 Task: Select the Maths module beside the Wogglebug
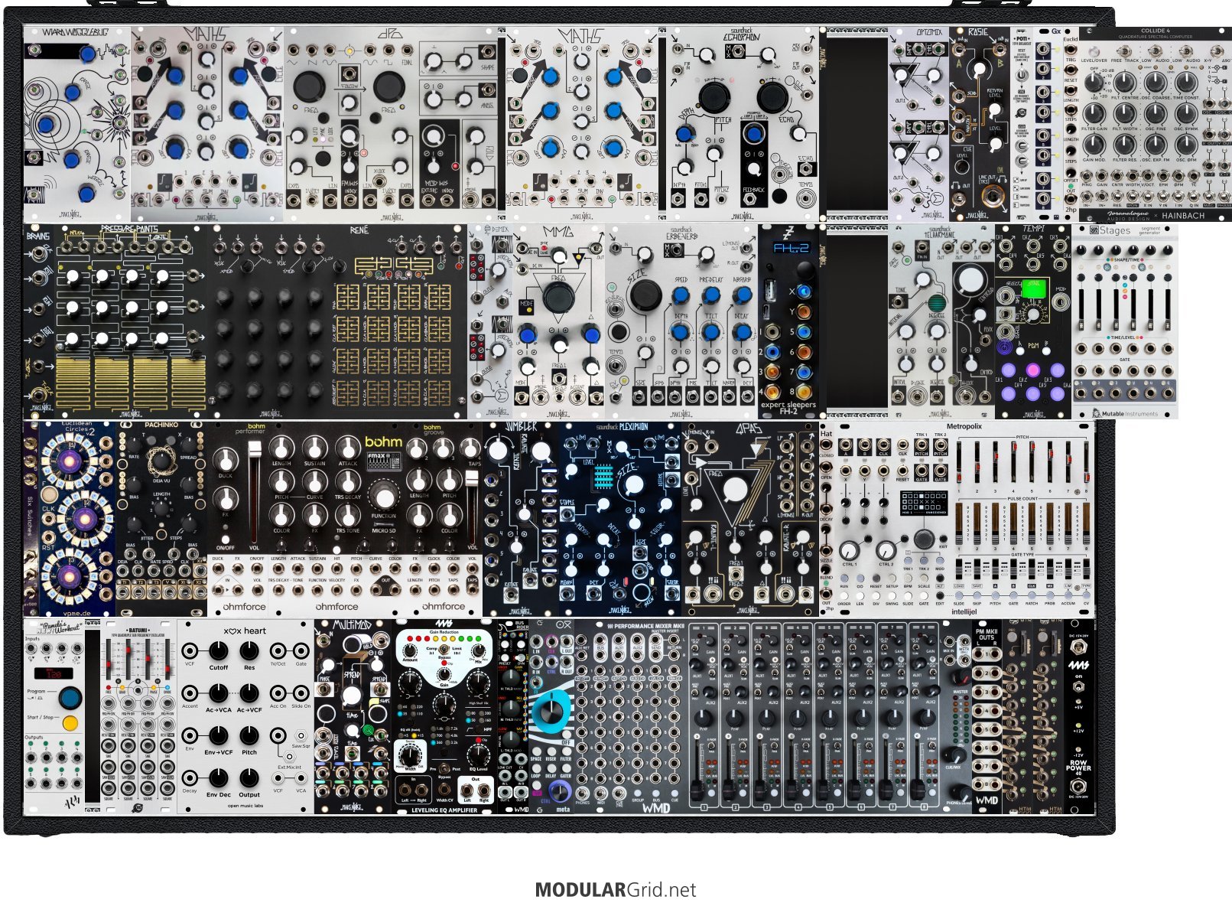pos(207,124)
